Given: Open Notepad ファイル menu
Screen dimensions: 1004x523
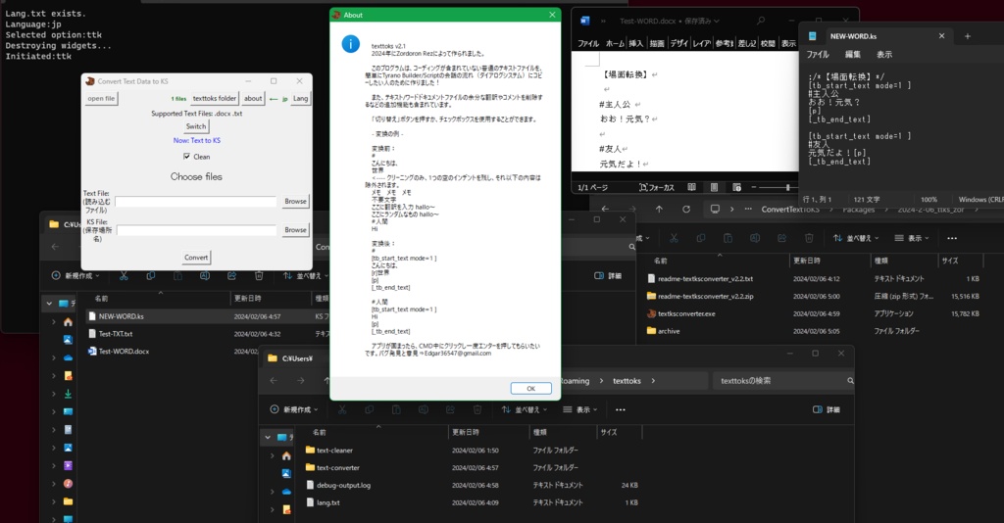Looking at the screenshot, I should pyautogui.click(x=818, y=54).
